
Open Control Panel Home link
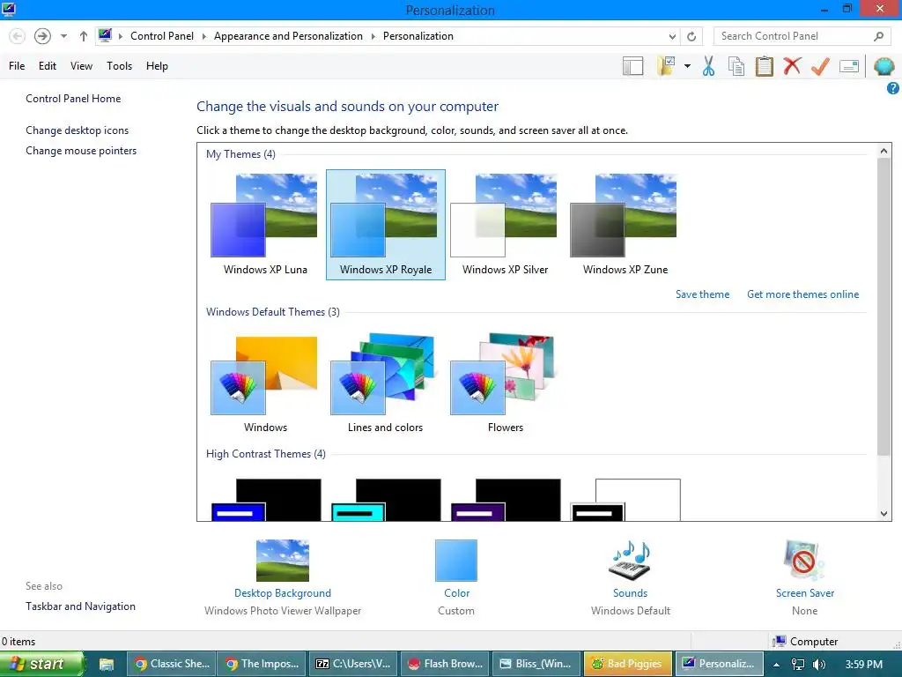click(x=73, y=99)
